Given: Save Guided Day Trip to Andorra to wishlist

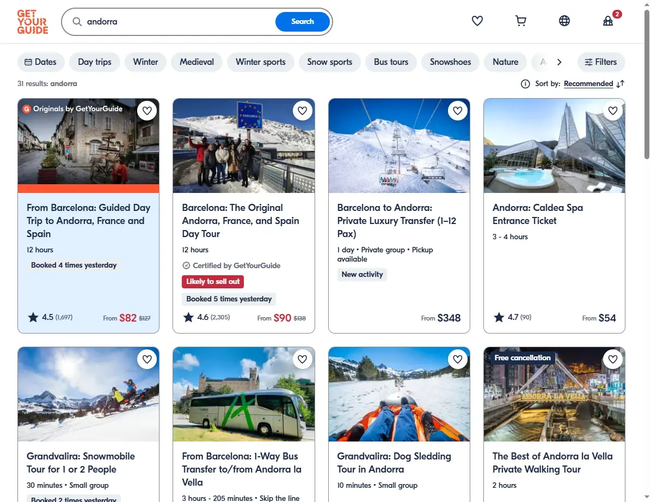Looking at the screenshot, I should tap(147, 111).
